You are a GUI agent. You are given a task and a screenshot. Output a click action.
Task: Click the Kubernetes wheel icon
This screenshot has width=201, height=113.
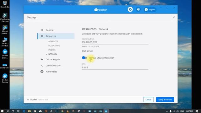tap(42, 72)
